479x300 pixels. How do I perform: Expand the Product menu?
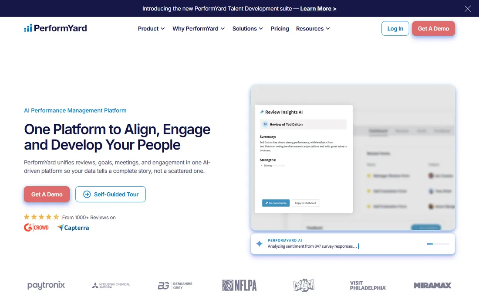coord(151,28)
